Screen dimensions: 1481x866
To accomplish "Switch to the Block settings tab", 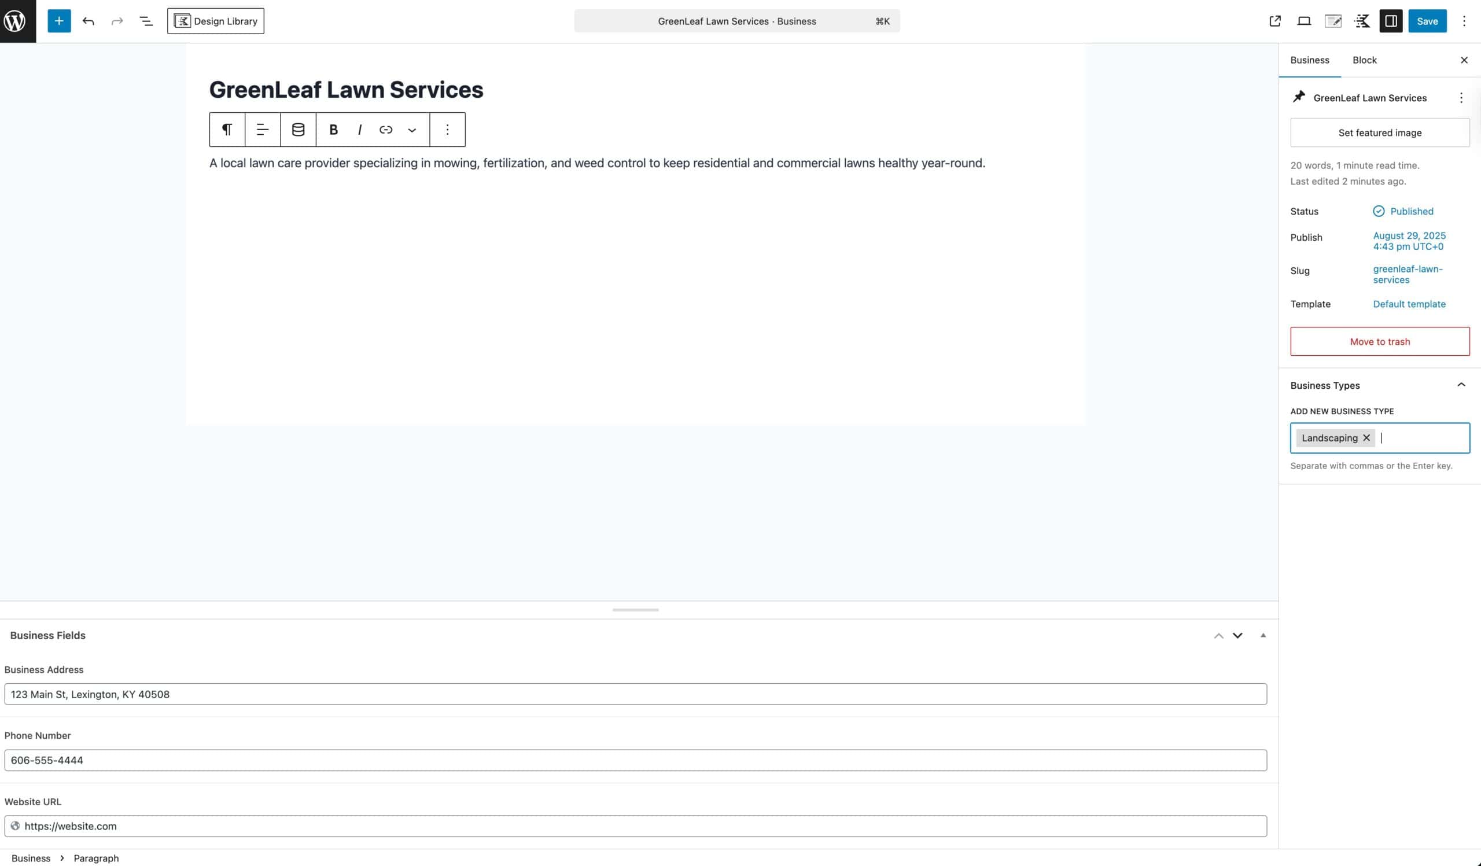I will tap(1365, 60).
